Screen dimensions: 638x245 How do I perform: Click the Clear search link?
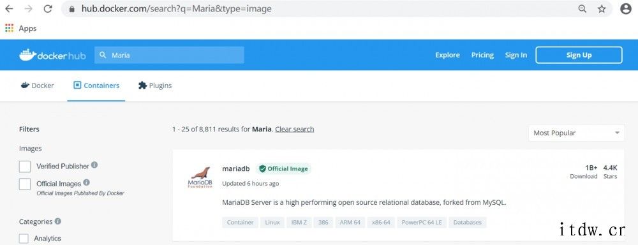pos(295,129)
